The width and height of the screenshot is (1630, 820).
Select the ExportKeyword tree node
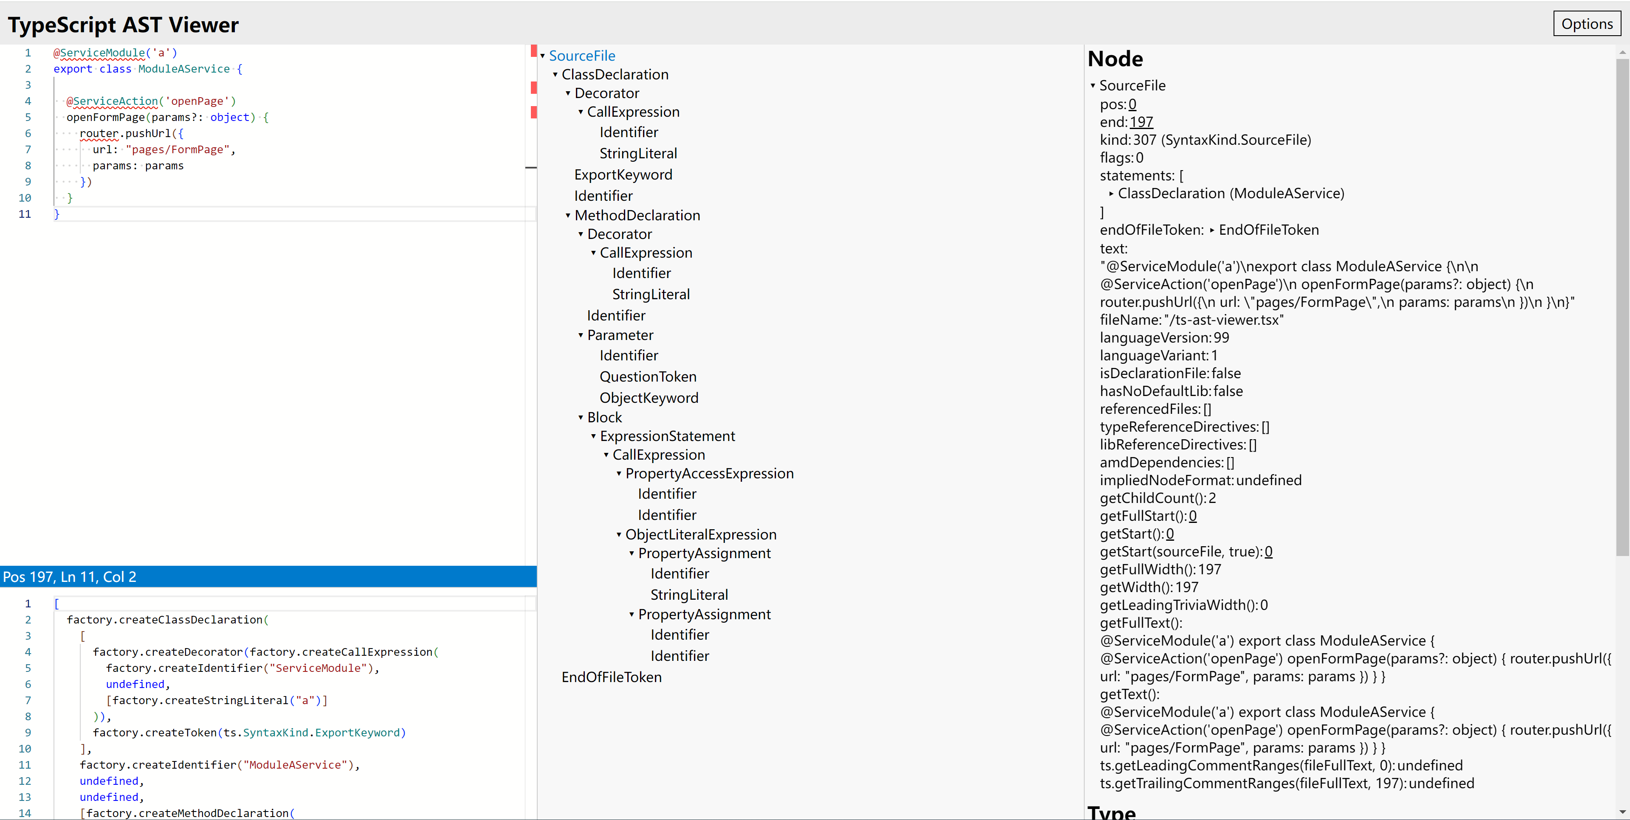[x=623, y=174]
